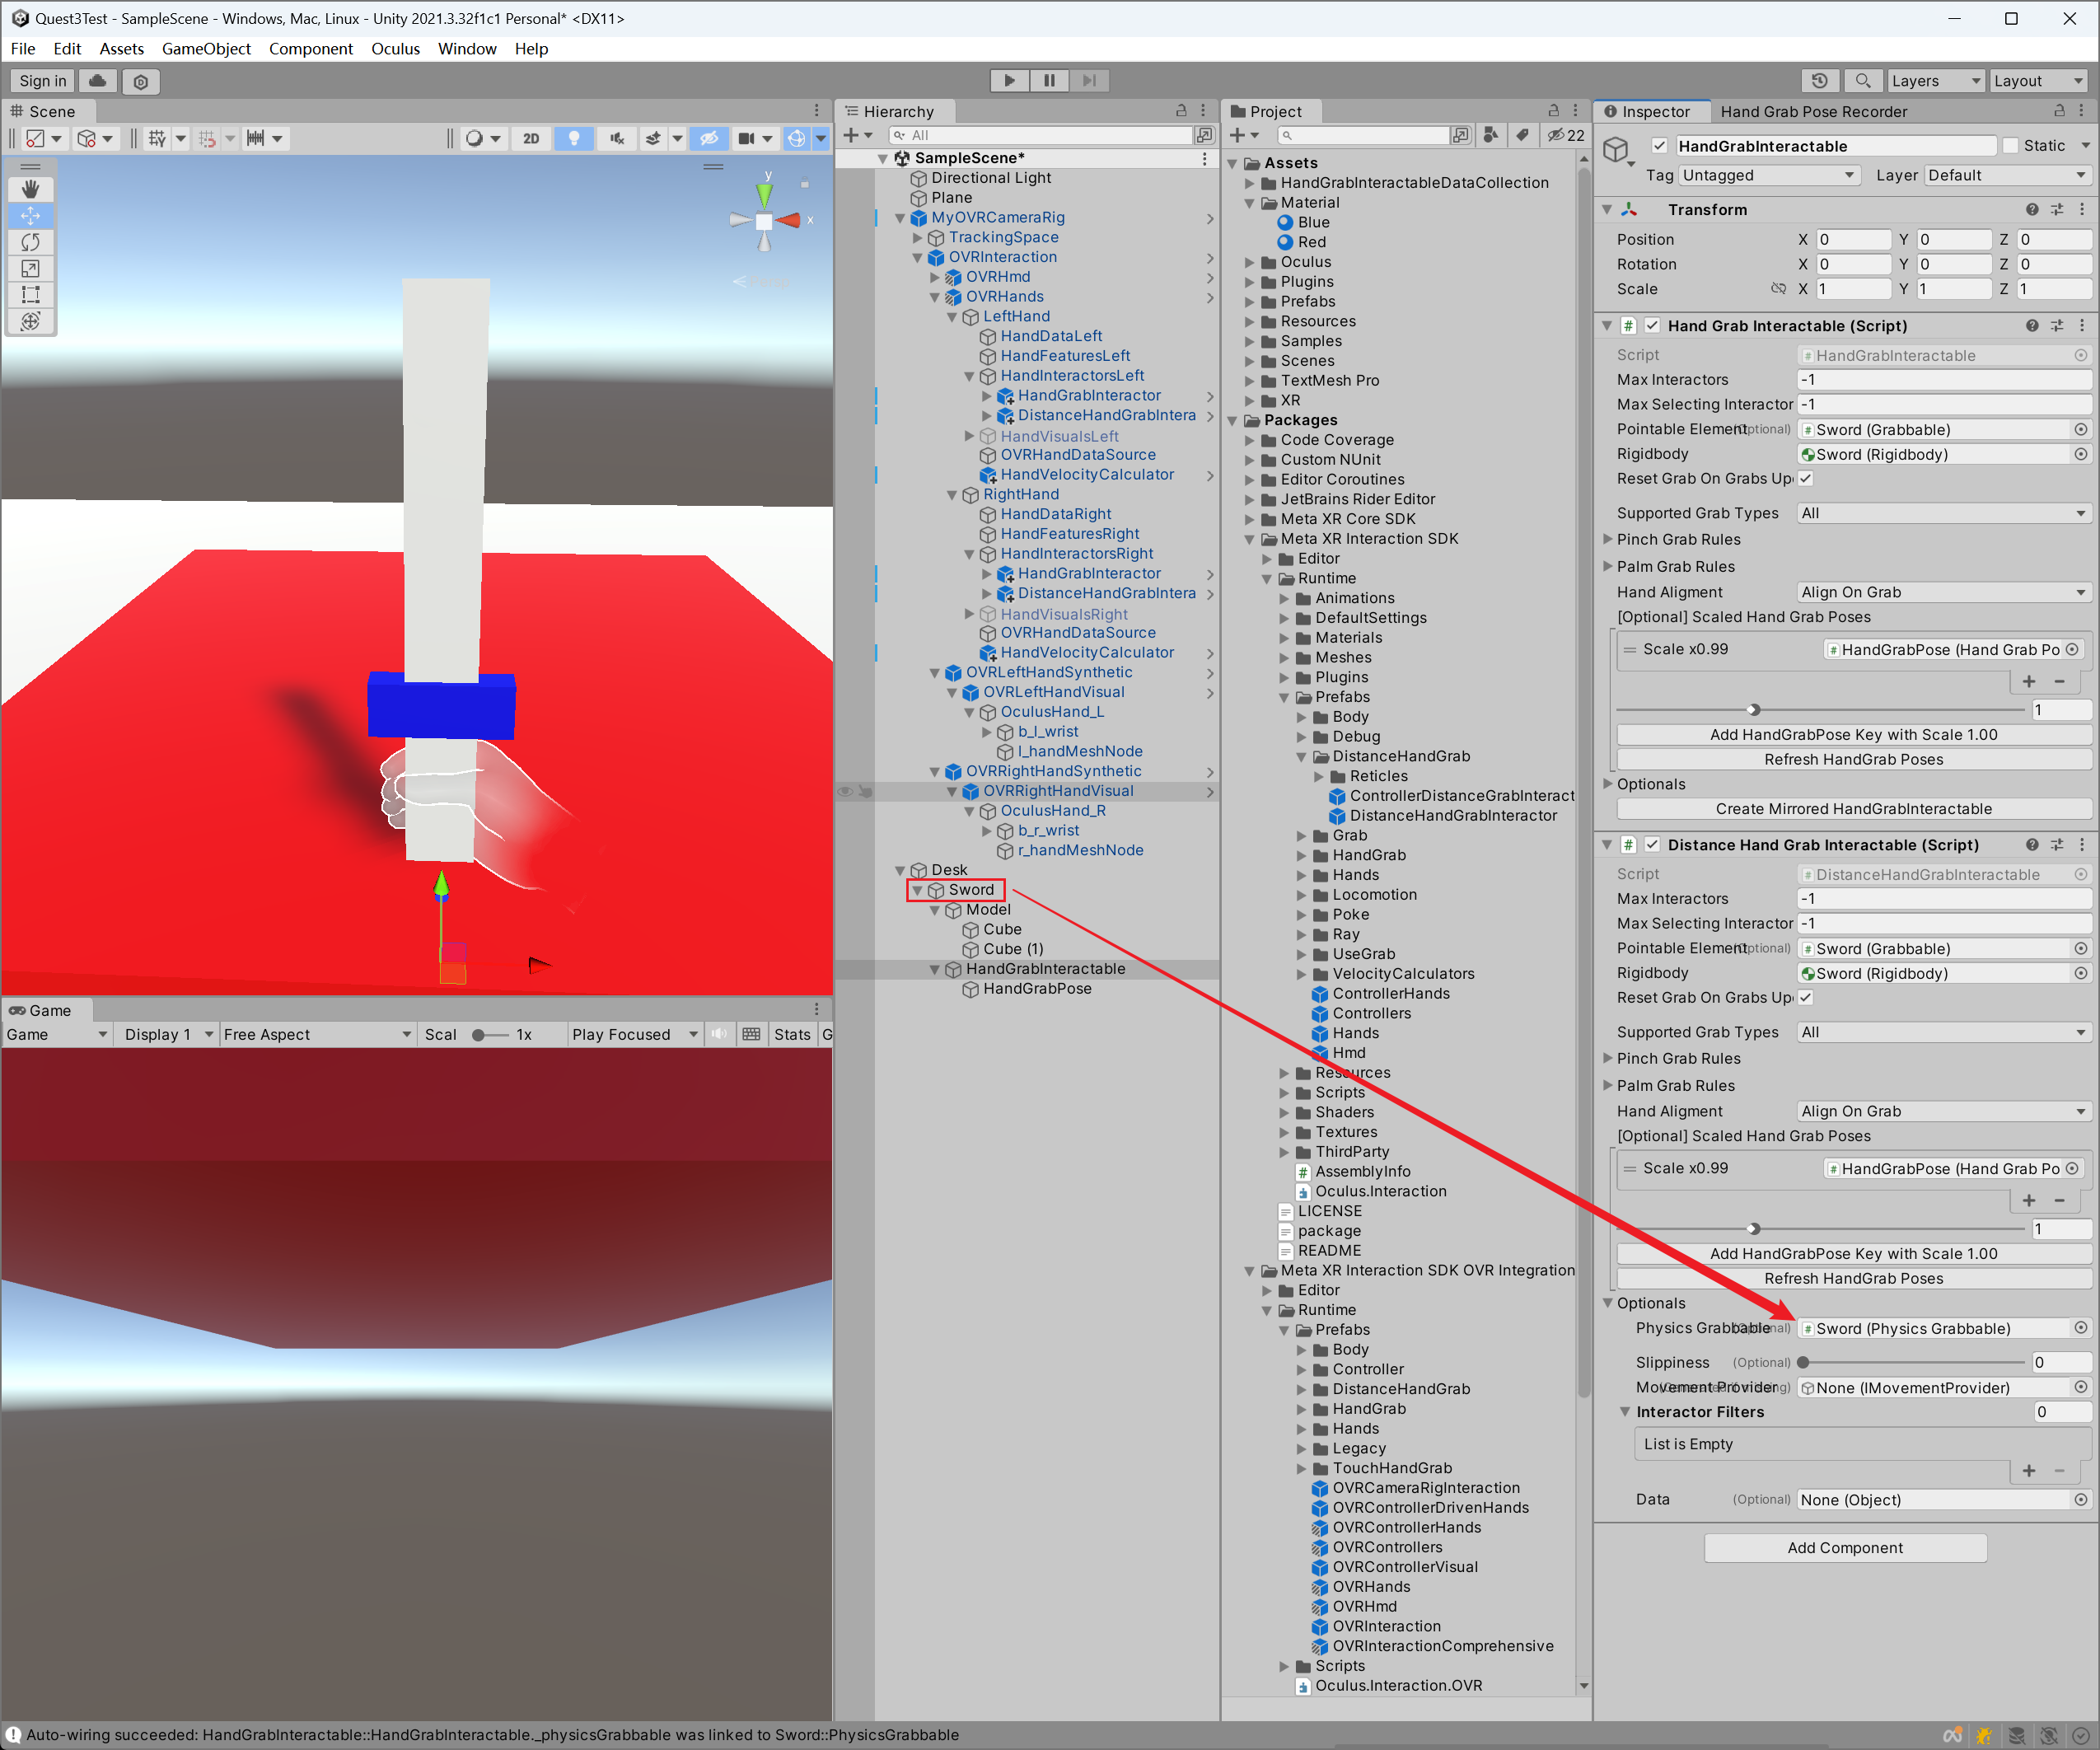
Task: Drag the Scale x0.99 slider in Hand Grab Poses
Action: 1752,710
